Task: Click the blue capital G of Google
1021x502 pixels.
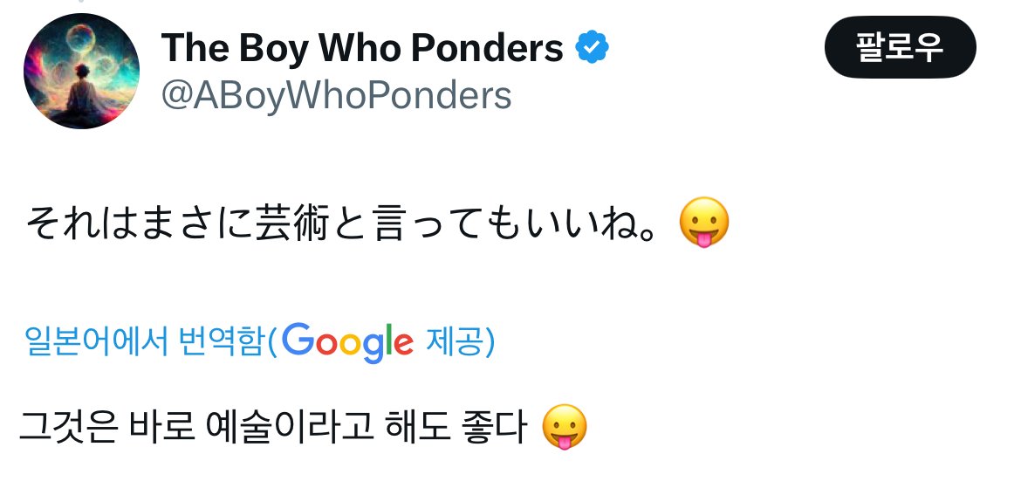Action: 297,340
